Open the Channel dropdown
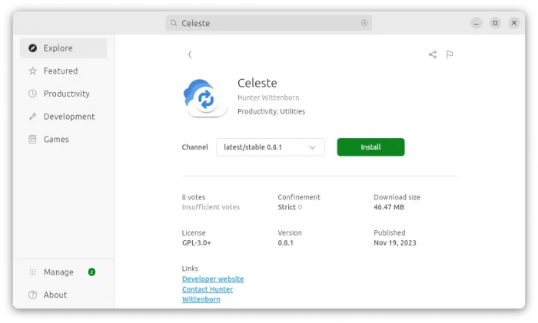This screenshot has height=323, width=538. click(x=270, y=147)
